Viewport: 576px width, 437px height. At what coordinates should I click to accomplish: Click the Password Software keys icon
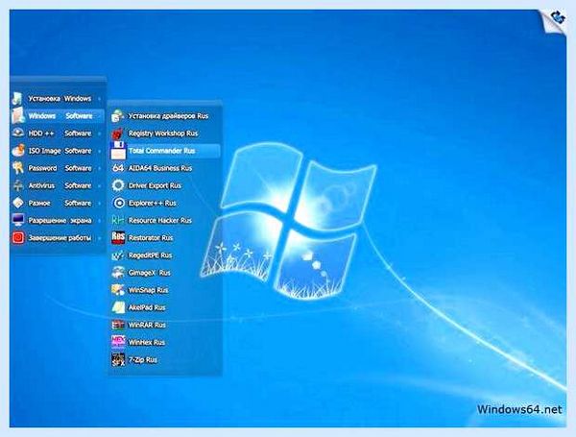[17, 167]
